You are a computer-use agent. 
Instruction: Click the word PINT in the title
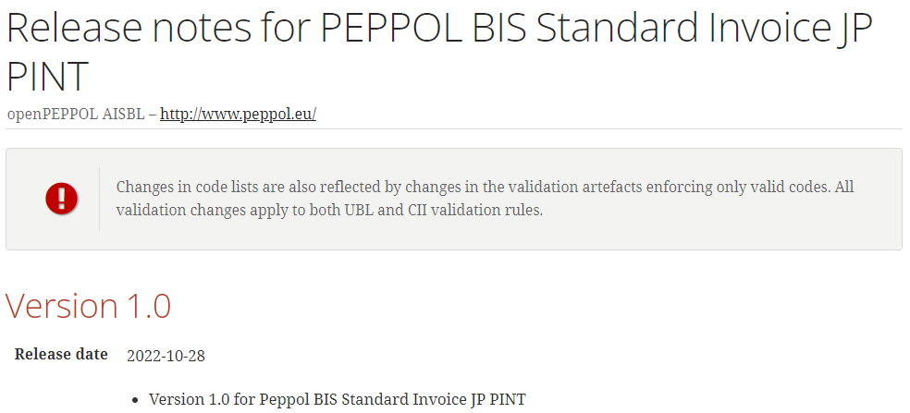click(47, 76)
